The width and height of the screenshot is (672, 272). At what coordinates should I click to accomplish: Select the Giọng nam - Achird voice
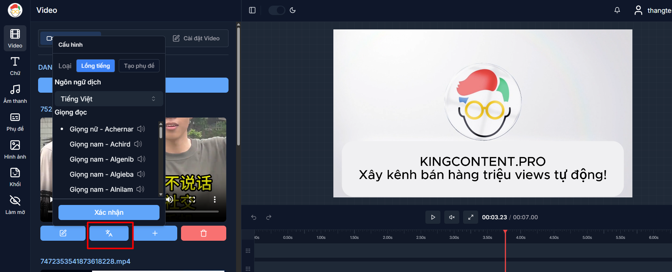coord(100,144)
